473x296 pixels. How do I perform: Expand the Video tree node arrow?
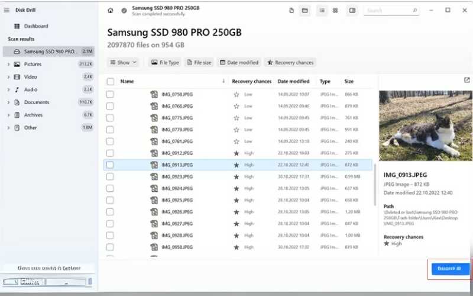8,77
